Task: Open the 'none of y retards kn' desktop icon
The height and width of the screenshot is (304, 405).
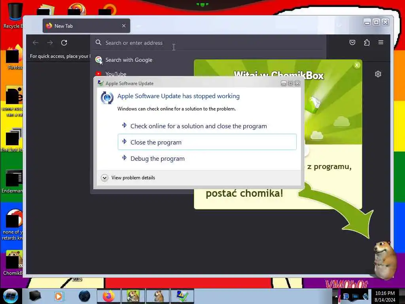Action: tap(12, 225)
